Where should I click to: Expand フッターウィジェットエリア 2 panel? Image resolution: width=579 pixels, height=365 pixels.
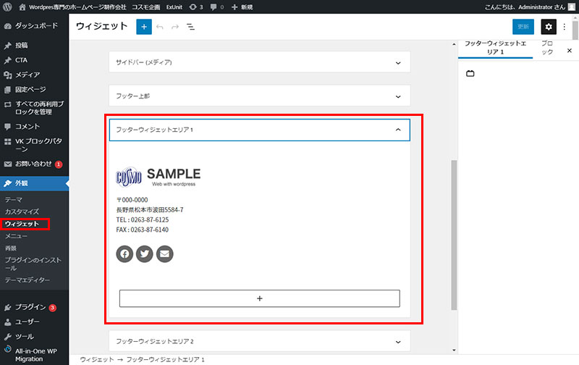(259, 341)
